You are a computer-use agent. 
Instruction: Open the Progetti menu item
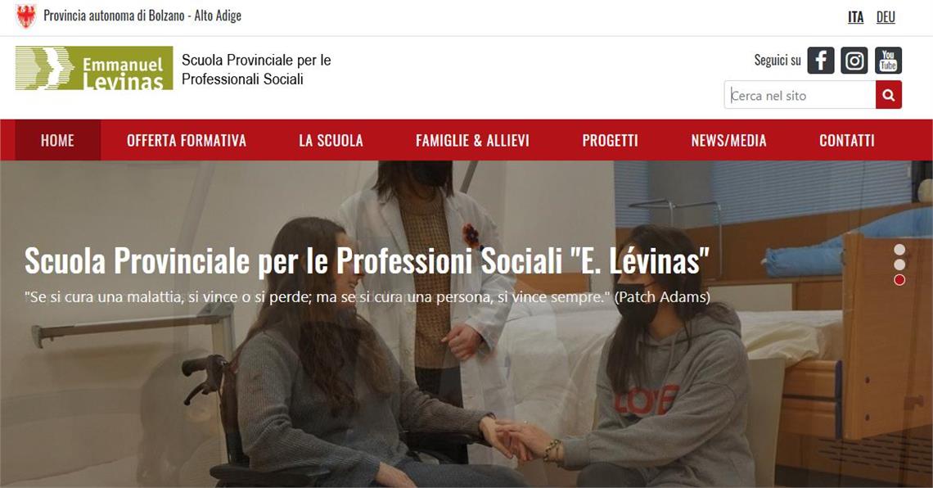(x=610, y=141)
